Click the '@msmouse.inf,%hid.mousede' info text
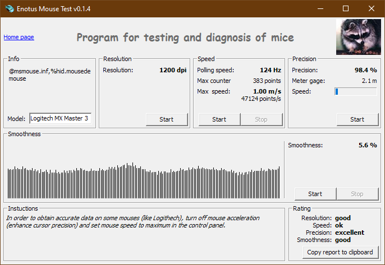The image size is (385, 265). click(50, 71)
